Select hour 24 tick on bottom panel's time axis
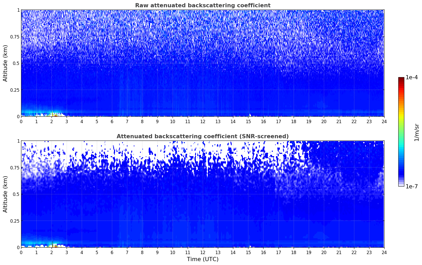The height and width of the screenshot is (265, 422). pyautogui.click(x=384, y=252)
